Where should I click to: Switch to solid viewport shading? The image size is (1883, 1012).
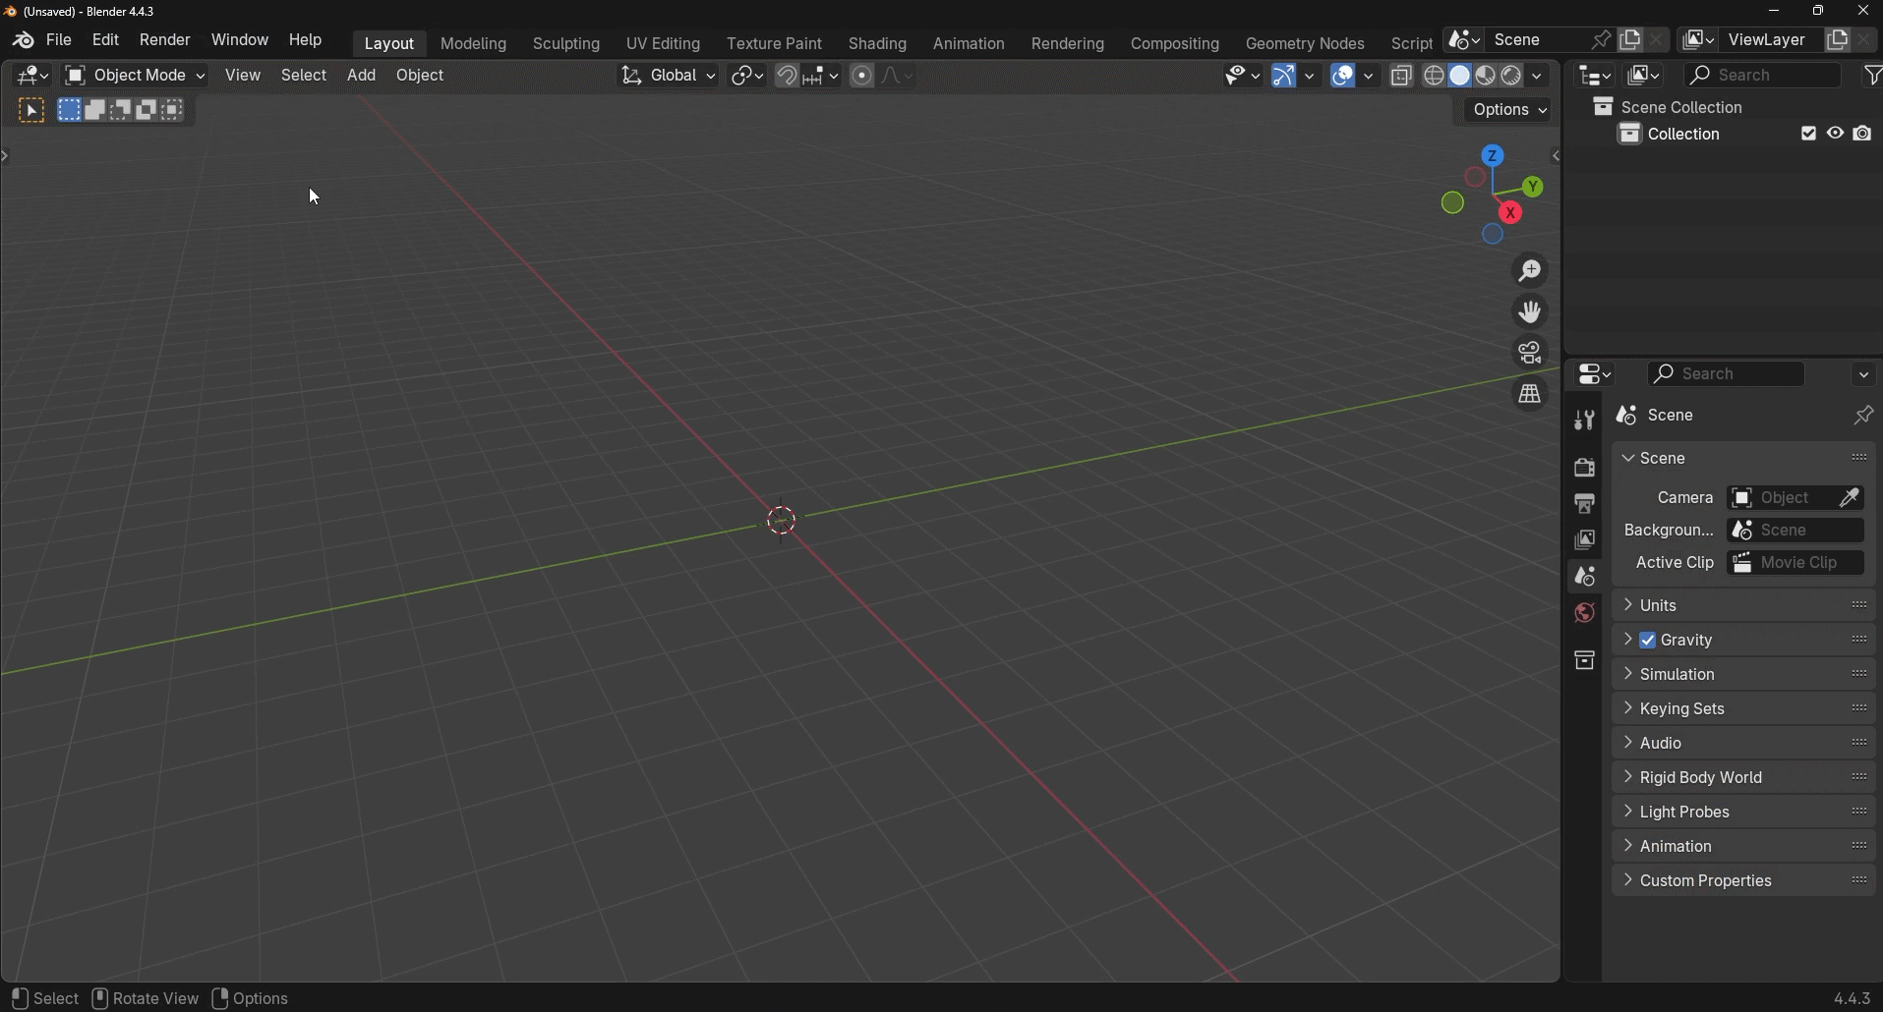click(x=1461, y=76)
